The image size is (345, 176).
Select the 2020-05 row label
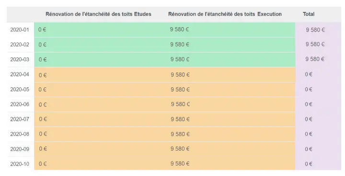[x=20, y=89]
